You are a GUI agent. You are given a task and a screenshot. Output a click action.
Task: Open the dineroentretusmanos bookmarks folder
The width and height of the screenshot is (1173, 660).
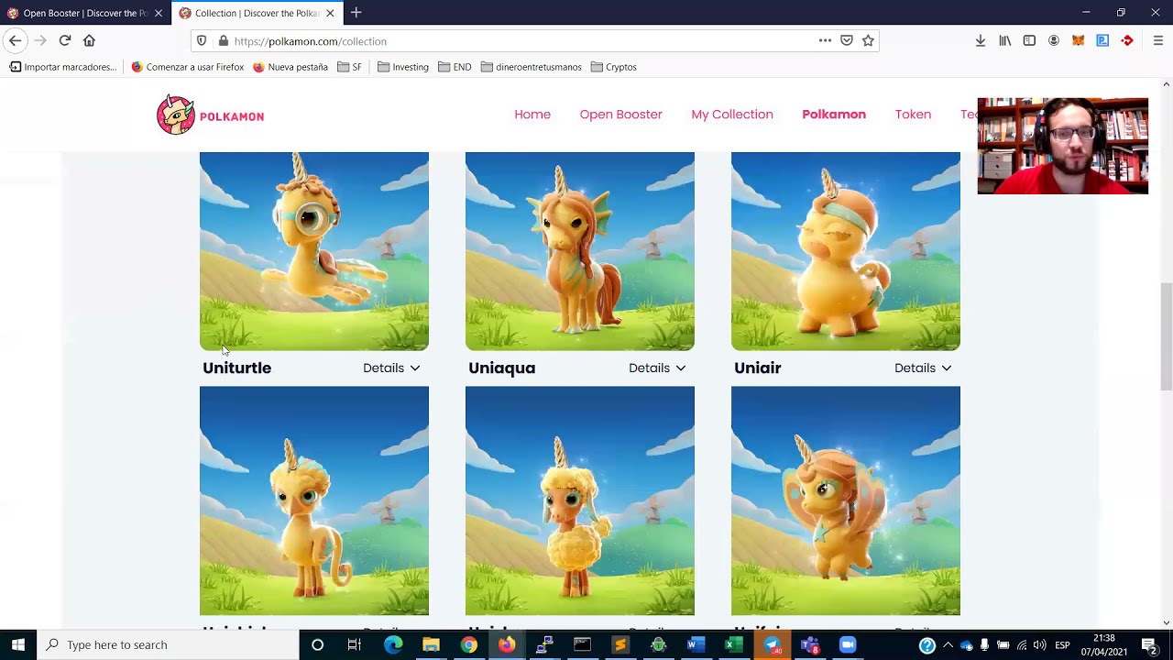(531, 67)
